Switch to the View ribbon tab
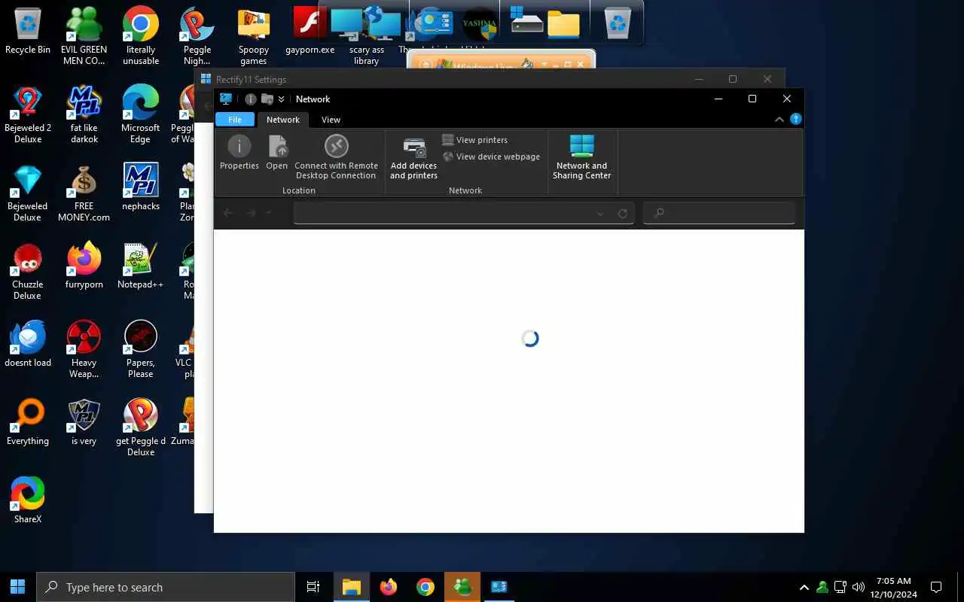 tap(331, 120)
